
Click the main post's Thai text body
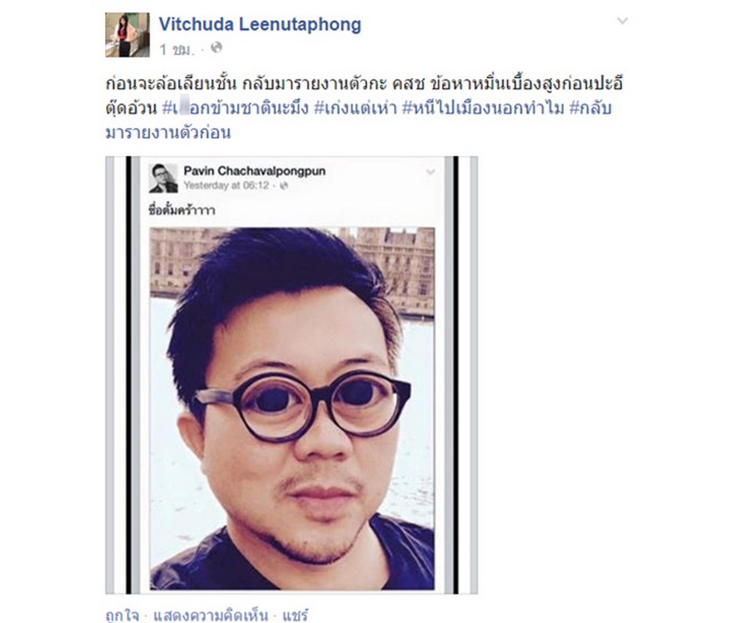pos(364,108)
